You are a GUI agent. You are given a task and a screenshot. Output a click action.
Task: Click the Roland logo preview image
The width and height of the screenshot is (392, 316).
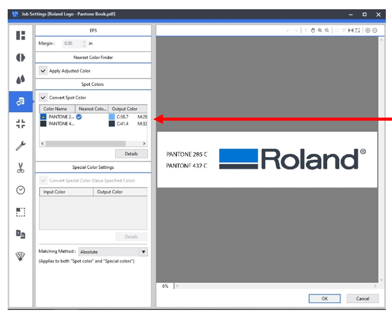[x=292, y=159]
